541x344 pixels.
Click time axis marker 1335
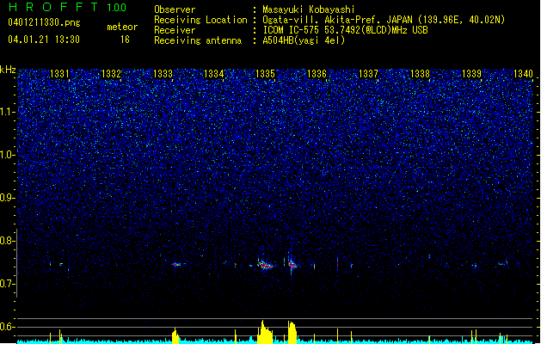coord(265,74)
